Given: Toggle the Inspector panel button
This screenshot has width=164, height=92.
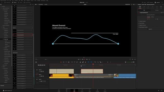Looking at the screenshot, I should [x=157, y=2].
